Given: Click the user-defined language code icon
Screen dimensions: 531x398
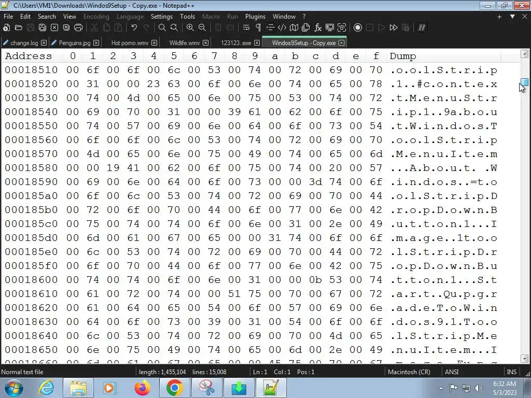Looking at the screenshot, I should tap(282, 28).
